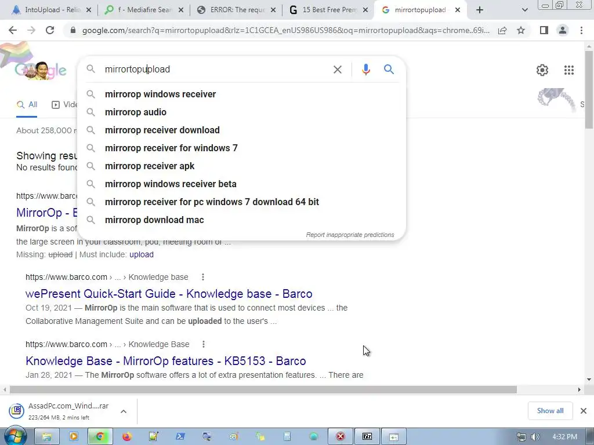594x445 pixels.
Task: Switch to the ERROR: The request tab
Action: [236, 10]
